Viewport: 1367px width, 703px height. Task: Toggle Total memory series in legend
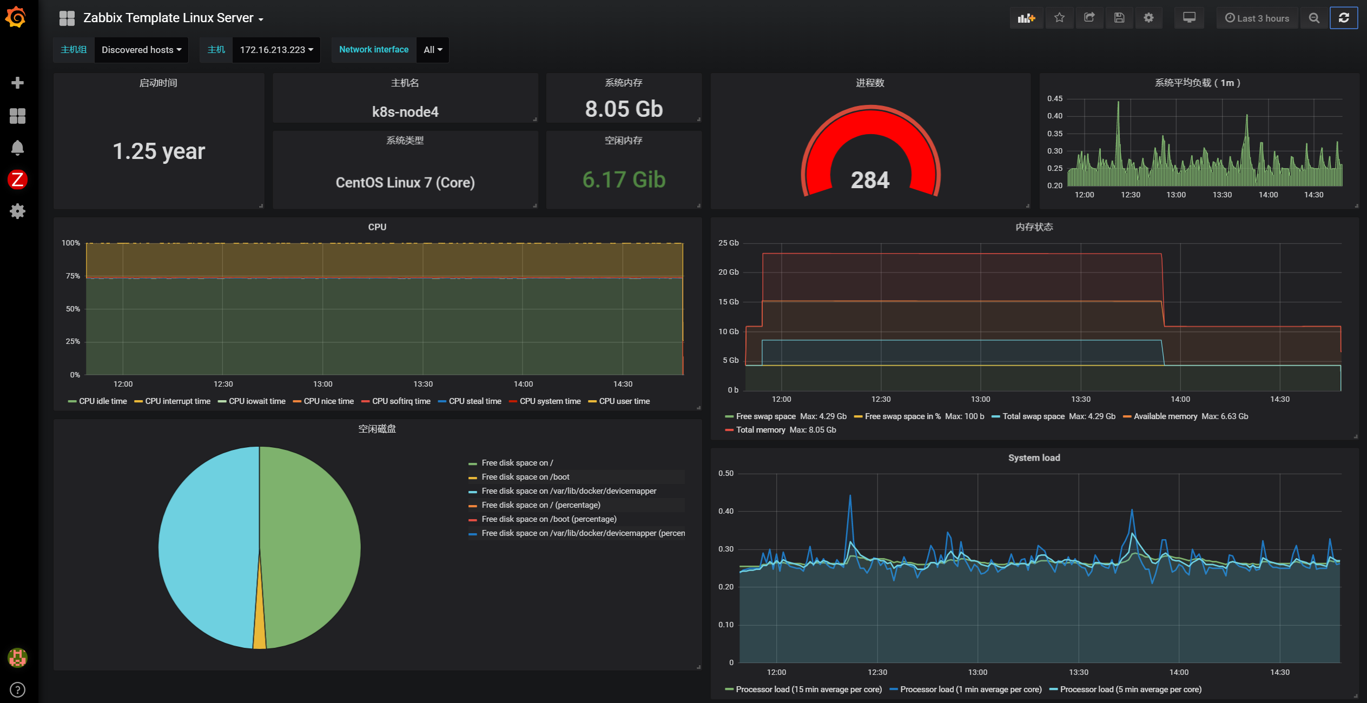coord(760,430)
